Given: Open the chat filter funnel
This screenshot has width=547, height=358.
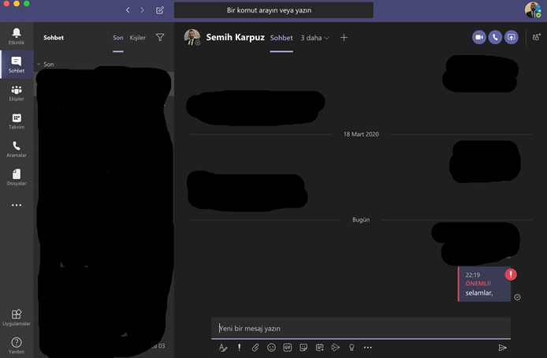Looking at the screenshot, I should [x=160, y=37].
